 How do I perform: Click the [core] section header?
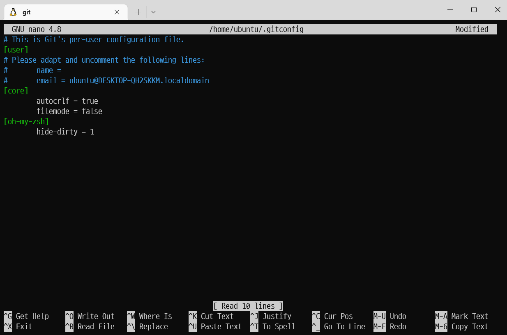click(x=16, y=91)
